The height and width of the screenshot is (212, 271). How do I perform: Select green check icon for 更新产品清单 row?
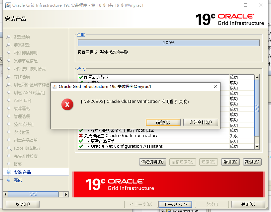pyautogui.click(x=81, y=141)
